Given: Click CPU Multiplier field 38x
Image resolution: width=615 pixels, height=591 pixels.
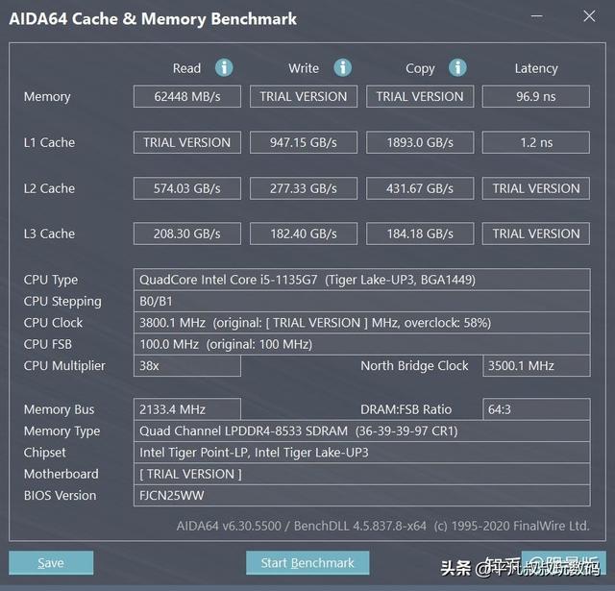Looking at the screenshot, I should (187, 366).
